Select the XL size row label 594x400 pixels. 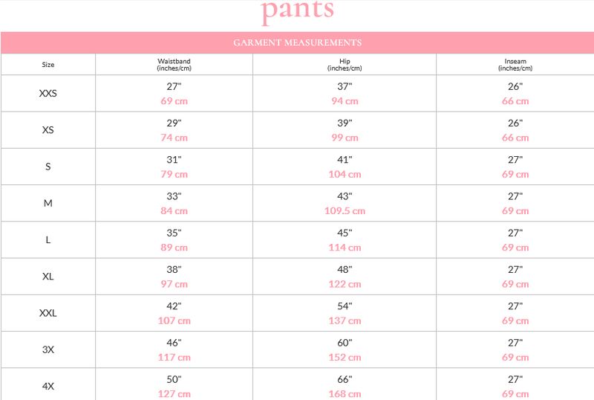48,277
